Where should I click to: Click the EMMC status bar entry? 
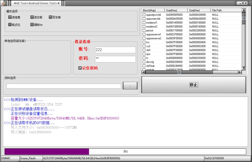10,158
